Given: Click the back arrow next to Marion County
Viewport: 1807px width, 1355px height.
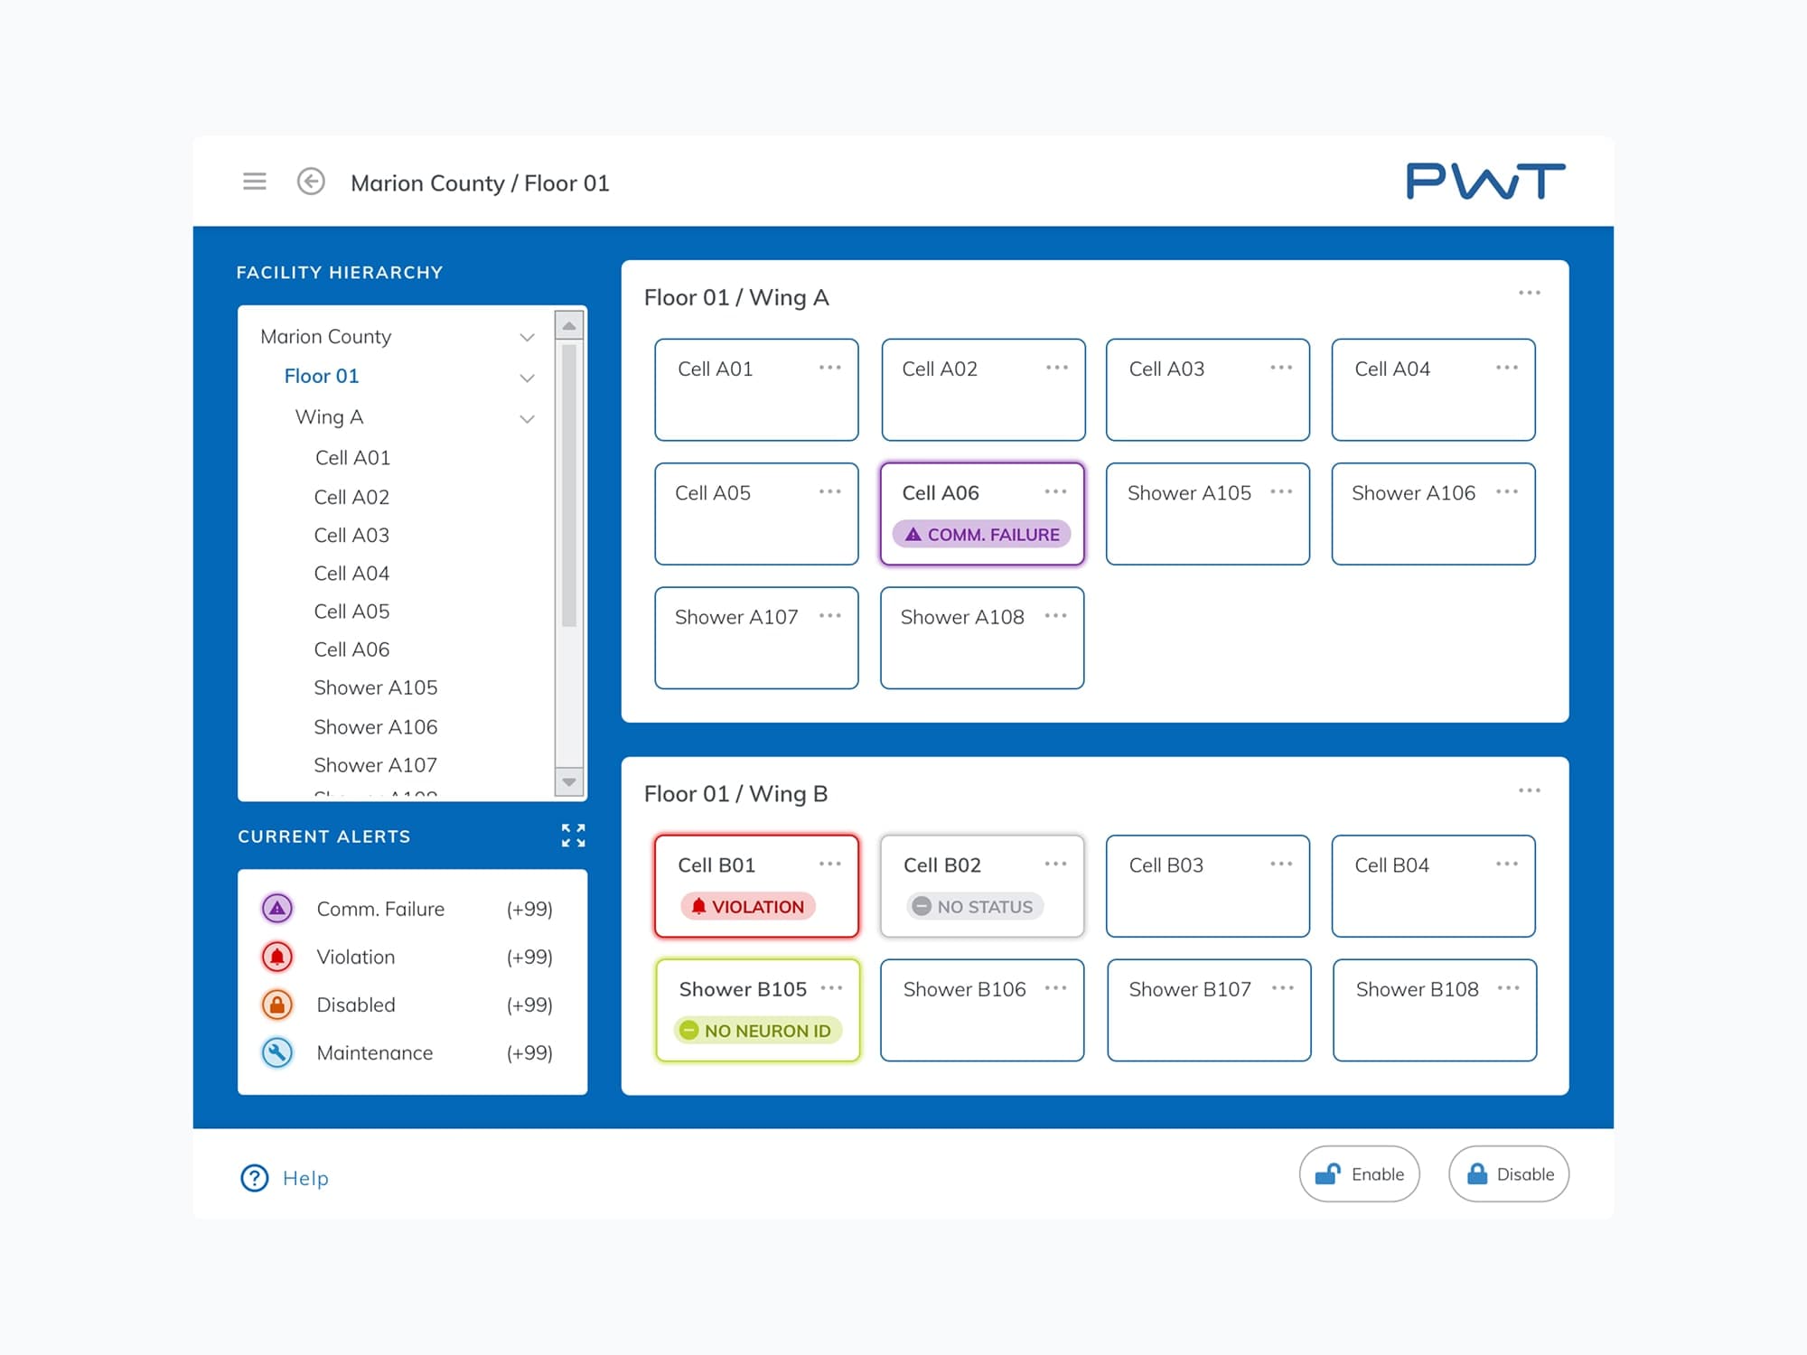Looking at the screenshot, I should [x=312, y=182].
